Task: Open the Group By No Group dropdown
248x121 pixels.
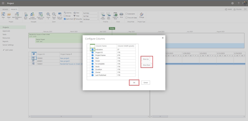Action: [91, 19]
